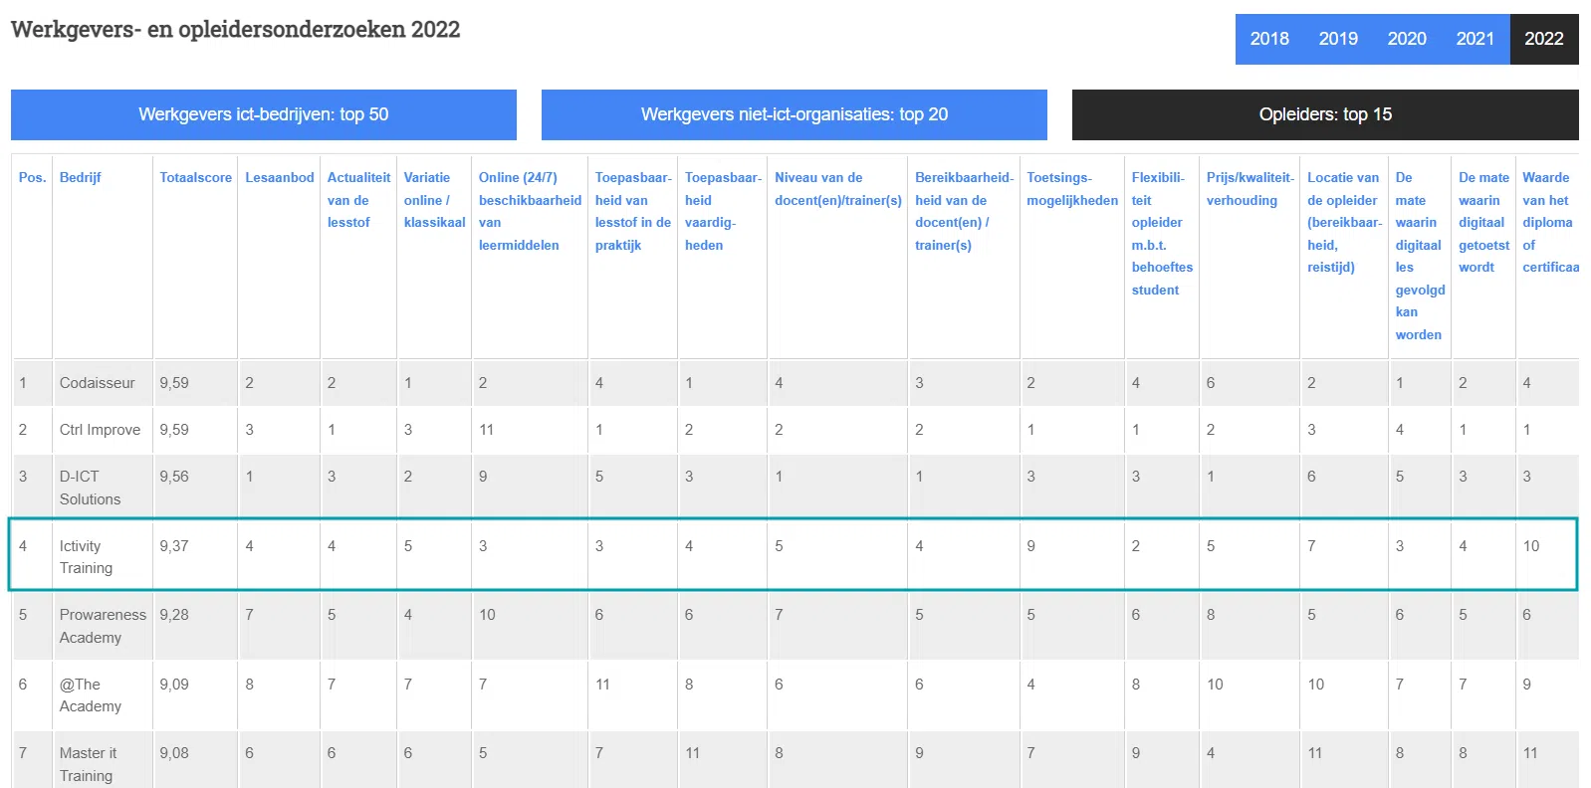Click the Prowareness Academy company cell
Viewport: 1591px width, 788px height.
pyautogui.click(x=103, y=626)
